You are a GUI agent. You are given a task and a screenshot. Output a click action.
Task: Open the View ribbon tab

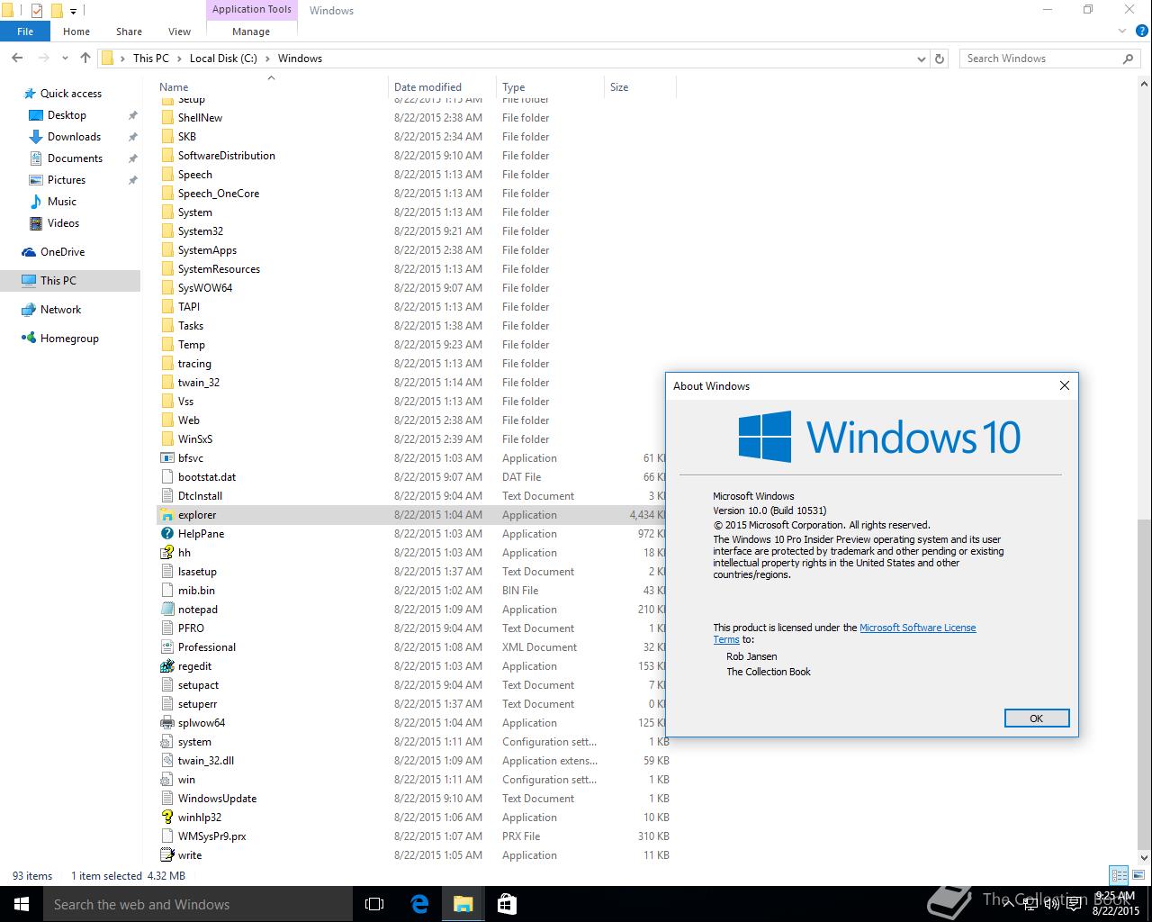(179, 32)
